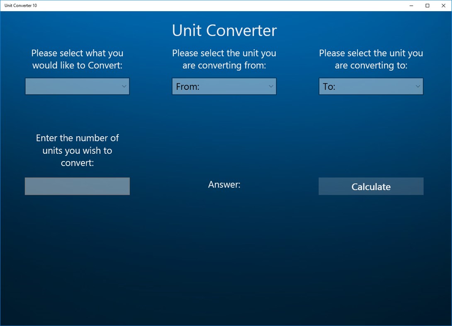Click the 'Enter the number of units' label
The image size is (452, 326).
point(77,150)
